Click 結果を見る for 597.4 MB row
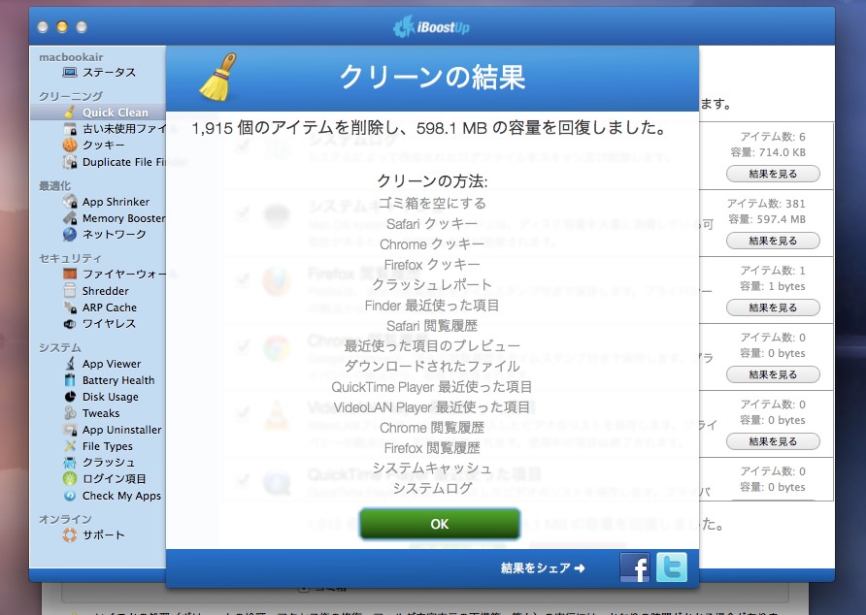 click(773, 241)
